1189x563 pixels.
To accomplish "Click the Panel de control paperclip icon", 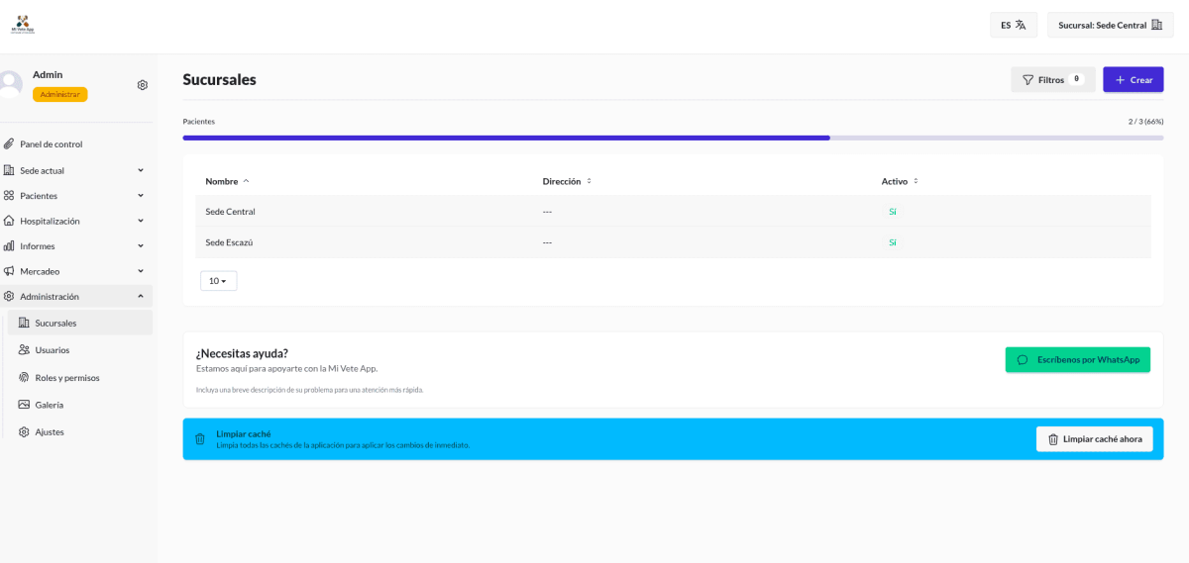I will [9, 144].
